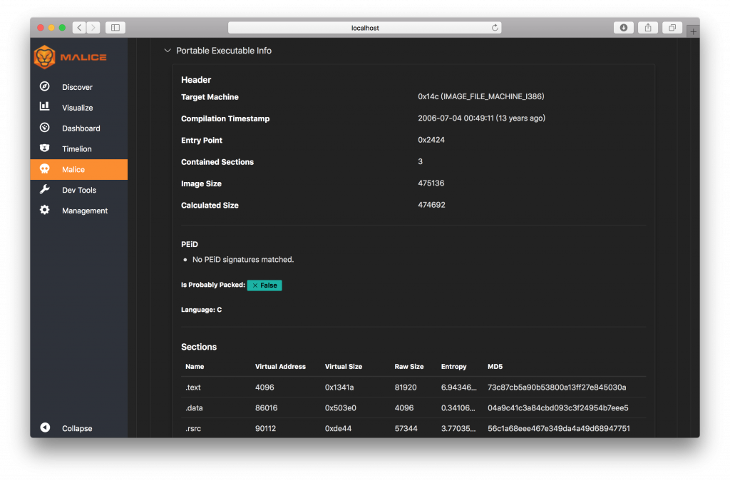Click the localhost address bar
This screenshot has width=730, height=481.
click(x=364, y=28)
